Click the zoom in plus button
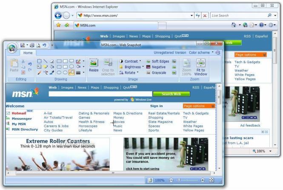283x190 pixels. (x=203, y=180)
